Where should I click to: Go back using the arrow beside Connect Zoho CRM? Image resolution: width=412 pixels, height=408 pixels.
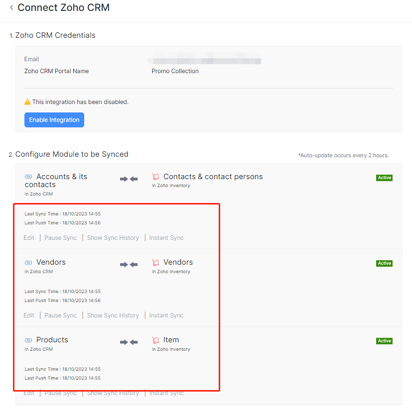(11, 8)
